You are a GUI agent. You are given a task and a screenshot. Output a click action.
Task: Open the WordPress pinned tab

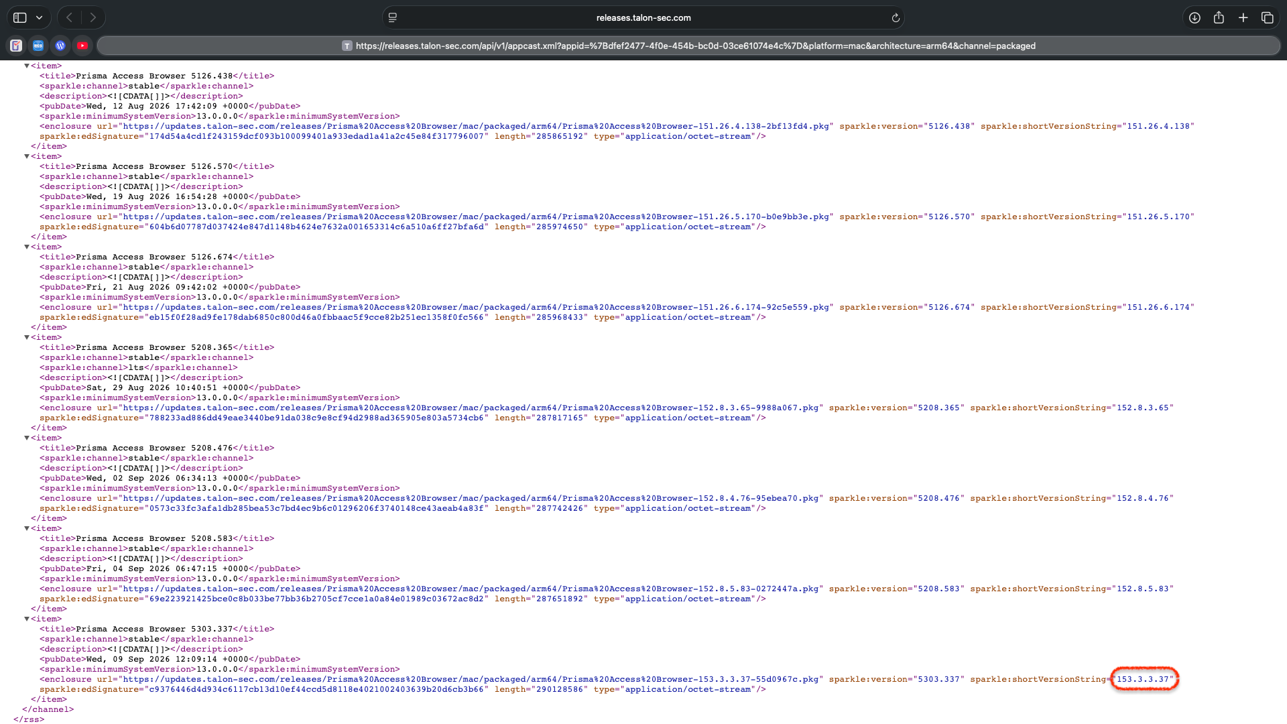[60, 46]
